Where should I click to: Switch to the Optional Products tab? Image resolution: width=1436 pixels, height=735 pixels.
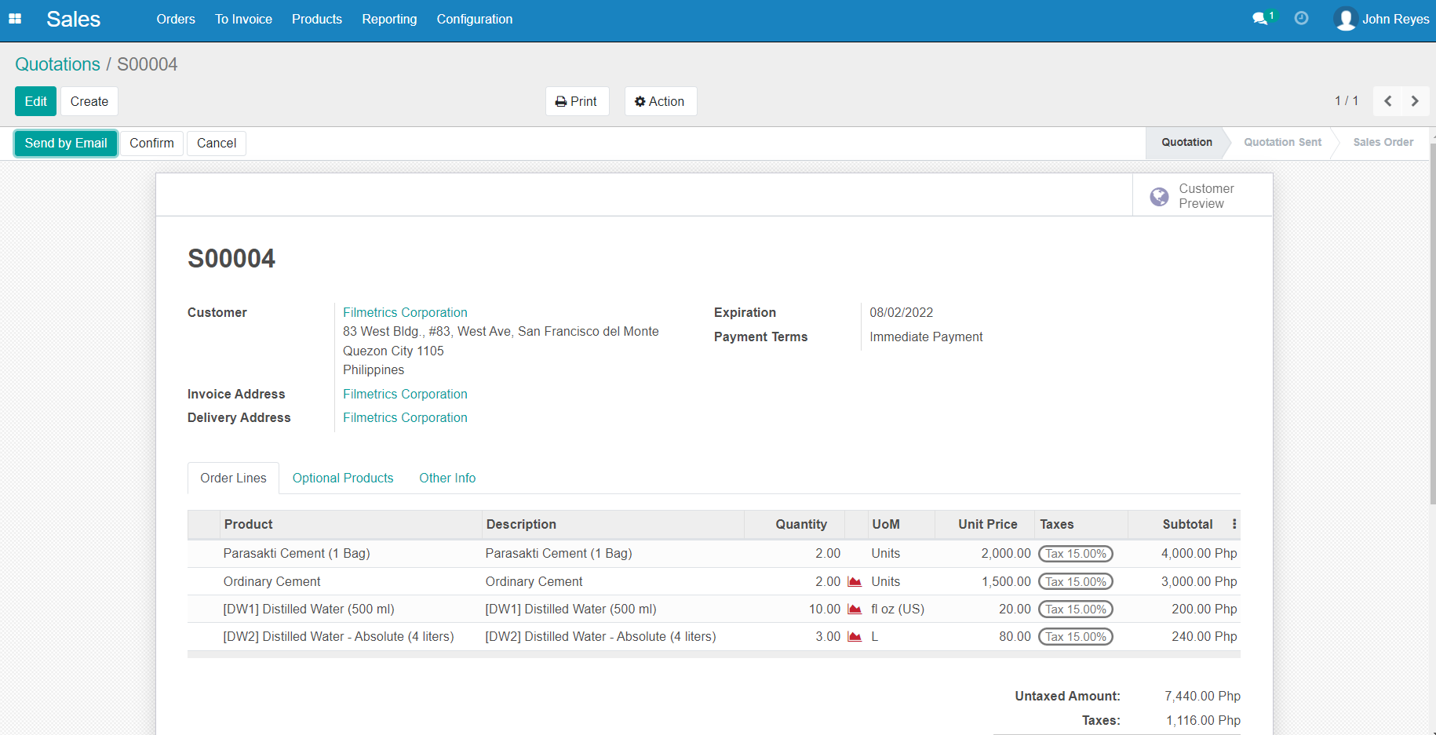pyautogui.click(x=343, y=478)
